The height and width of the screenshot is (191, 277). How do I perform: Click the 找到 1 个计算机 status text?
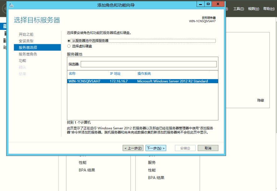[79, 122]
